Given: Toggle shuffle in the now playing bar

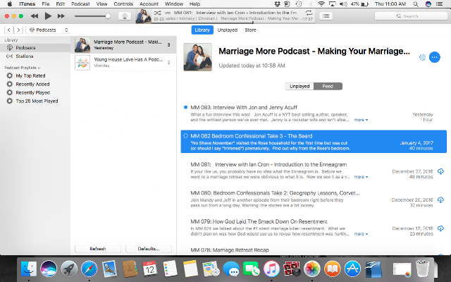Looking at the screenshot, I should (157, 13).
